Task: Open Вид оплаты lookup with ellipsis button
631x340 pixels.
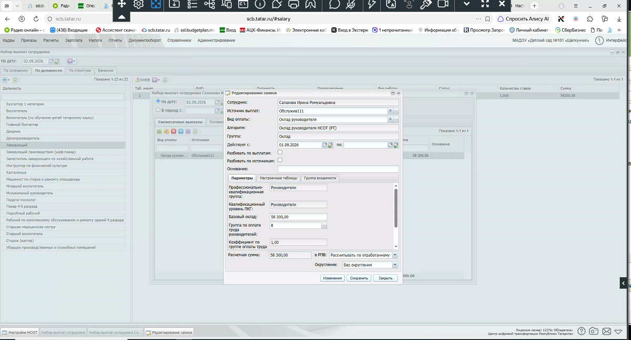Action: pyautogui.click(x=396, y=120)
